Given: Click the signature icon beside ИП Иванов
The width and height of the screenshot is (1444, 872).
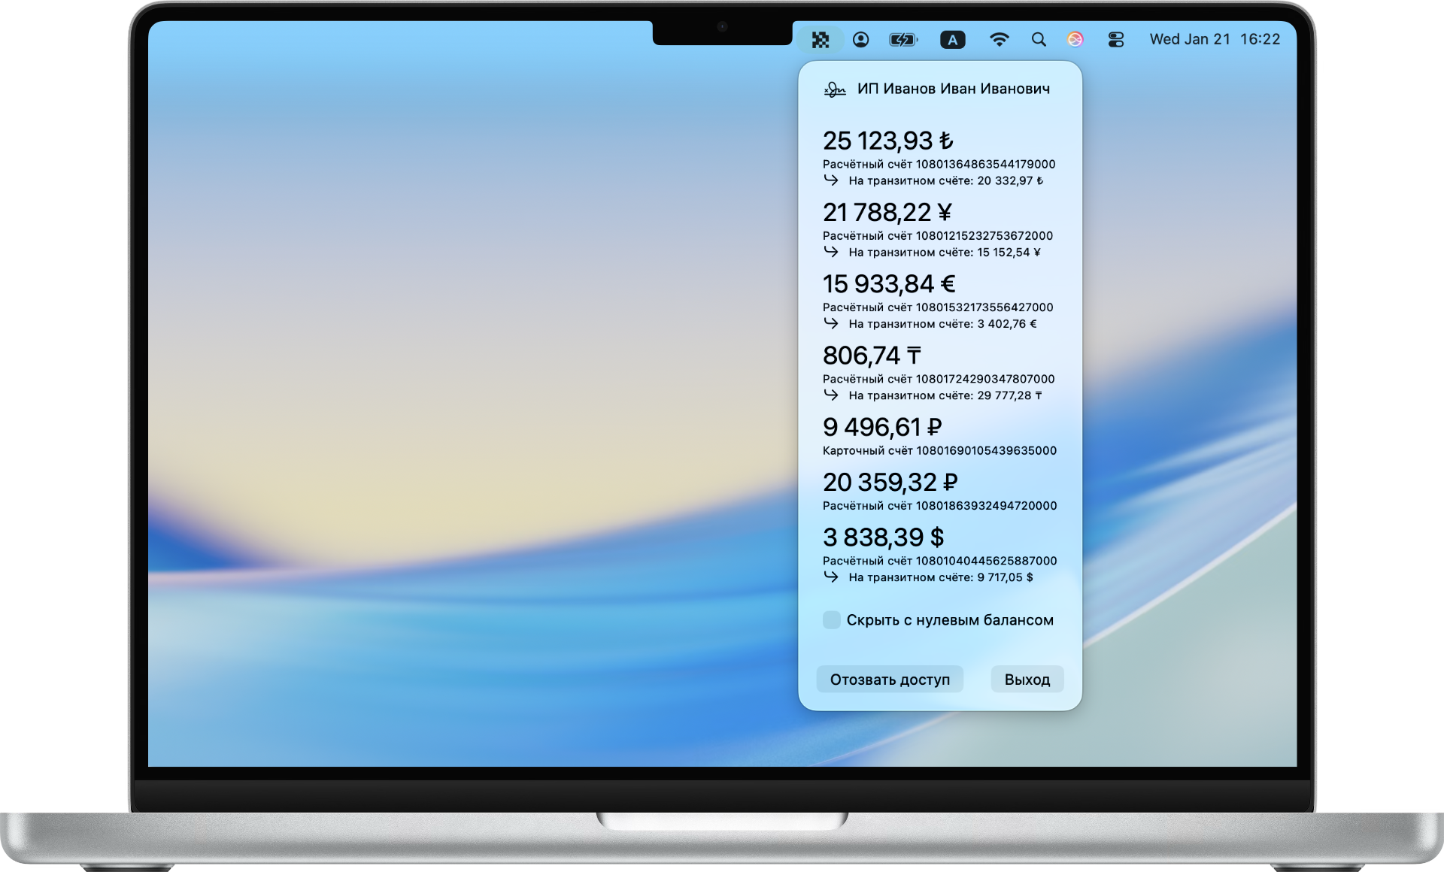Looking at the screenshot, I should 834,89.
